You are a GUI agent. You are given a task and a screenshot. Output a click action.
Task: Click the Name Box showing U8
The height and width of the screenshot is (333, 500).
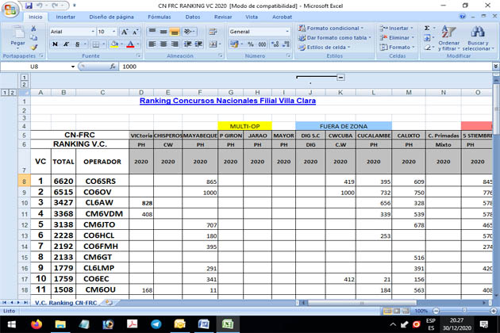point(34,67)
